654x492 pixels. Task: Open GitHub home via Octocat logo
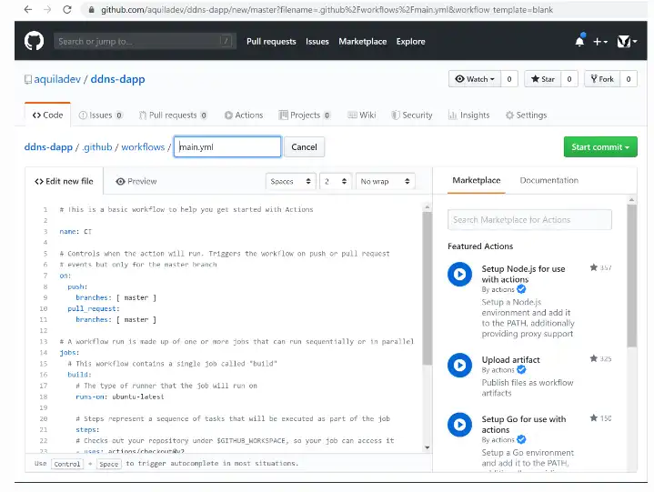34,41
